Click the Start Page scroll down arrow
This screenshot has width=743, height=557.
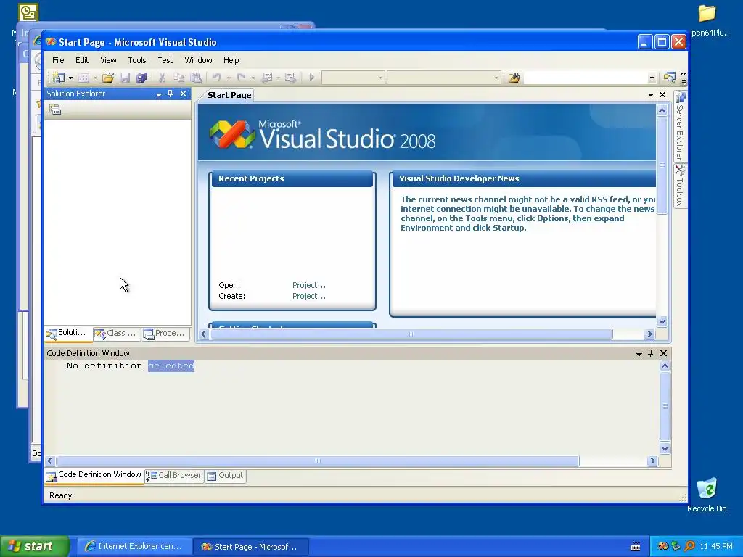tap(662, 321)
